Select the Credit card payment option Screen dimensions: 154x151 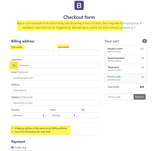[x=12, y=147]
